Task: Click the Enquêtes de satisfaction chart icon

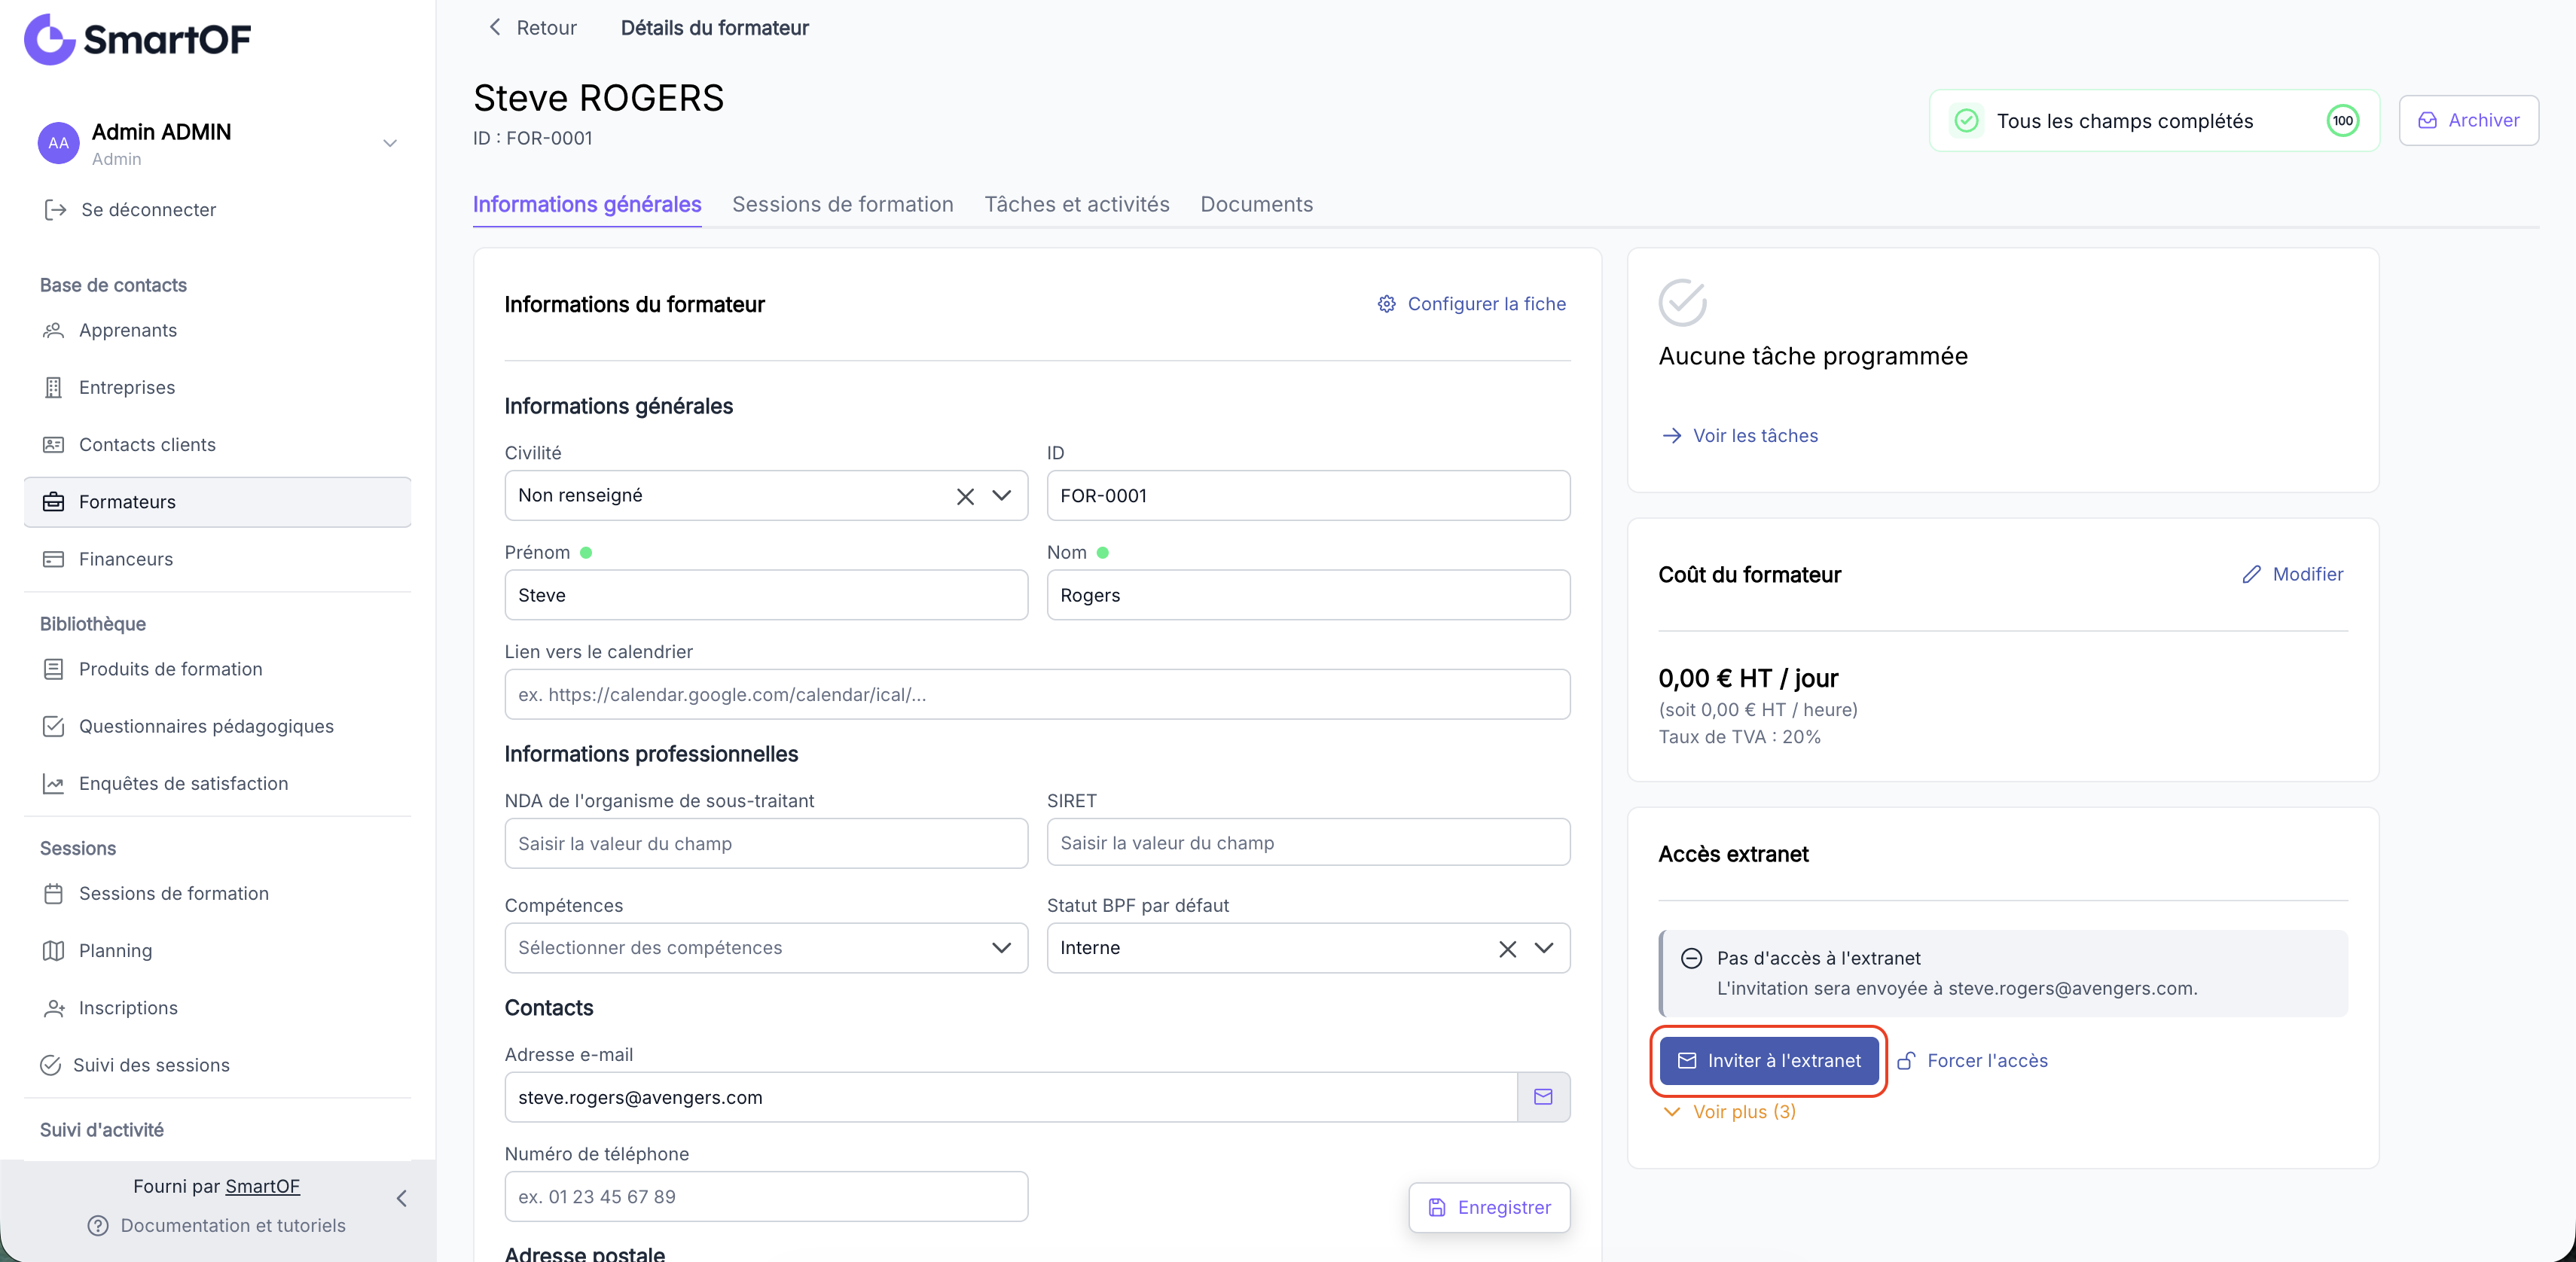Action: [53, 783]
